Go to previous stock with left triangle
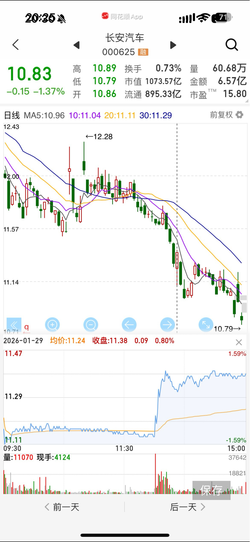Viewport: 250px width, 542px height. [x=76, y=45]
